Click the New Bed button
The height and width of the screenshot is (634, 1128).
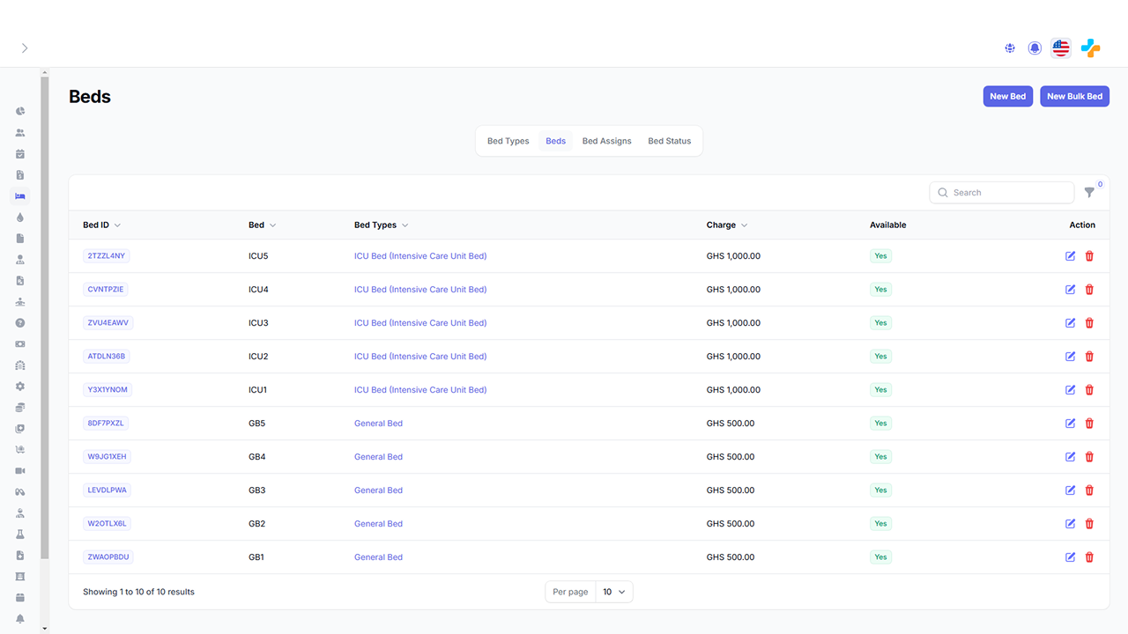point(1007,97)
